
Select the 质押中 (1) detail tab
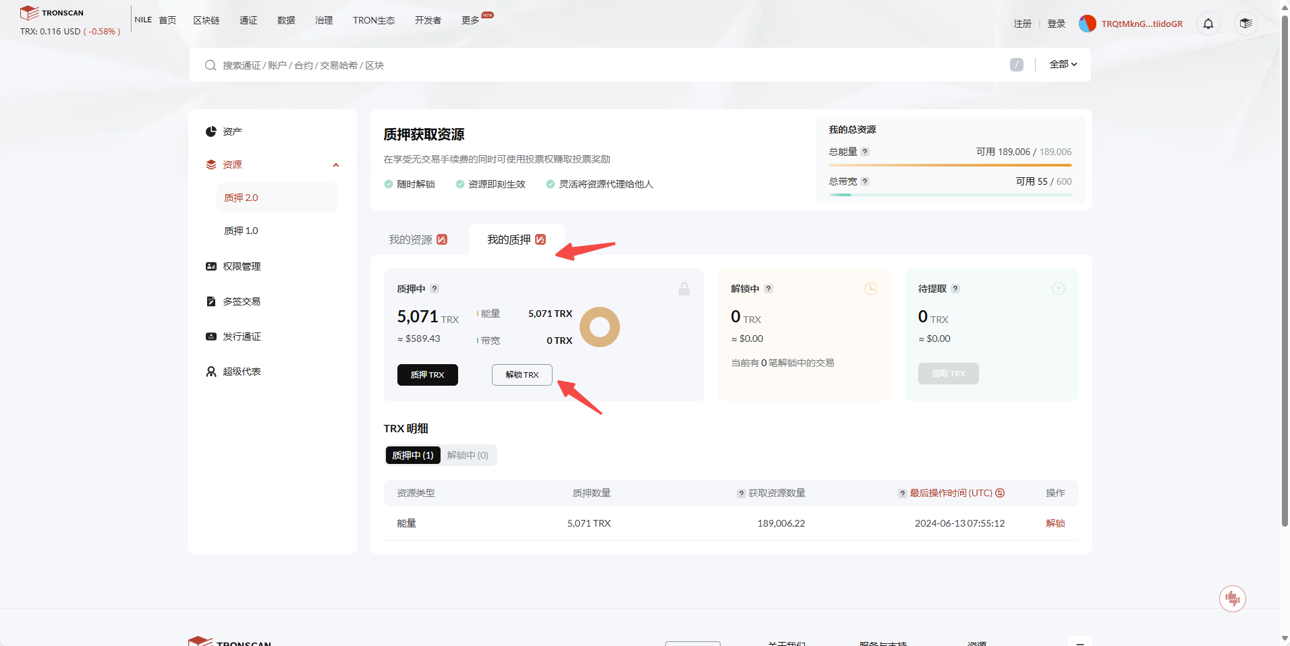(x=413, y=455)
